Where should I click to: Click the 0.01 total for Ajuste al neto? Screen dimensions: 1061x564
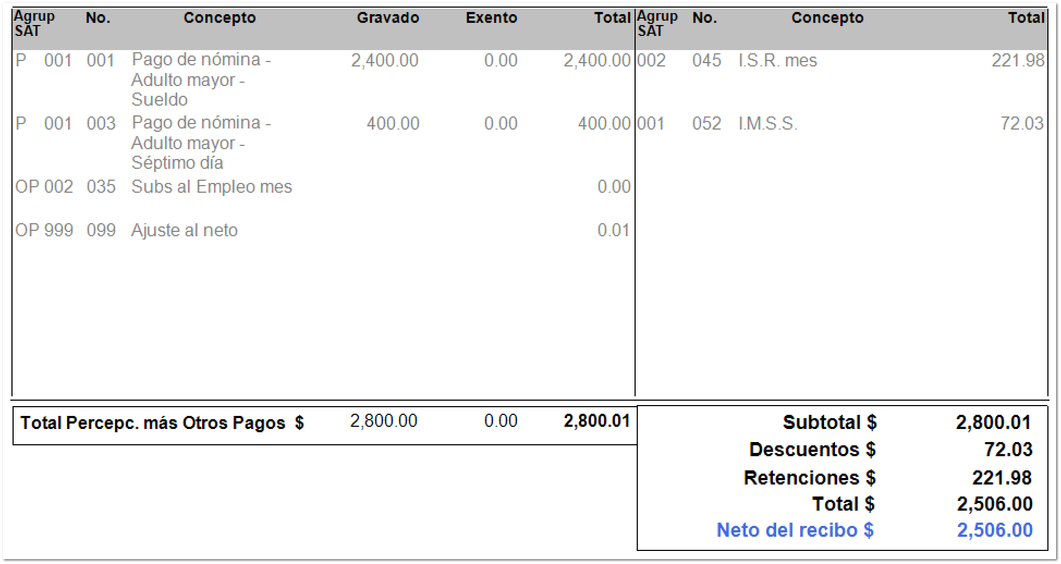coord(614,230)
